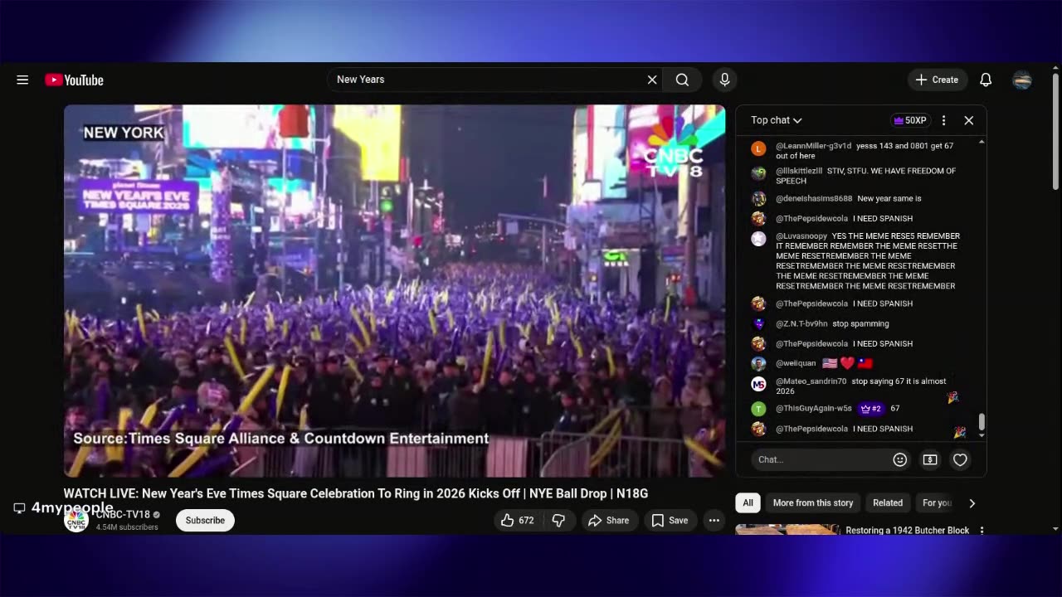
Task: Click the magnifier search button
Action: (x=682, y=80)
